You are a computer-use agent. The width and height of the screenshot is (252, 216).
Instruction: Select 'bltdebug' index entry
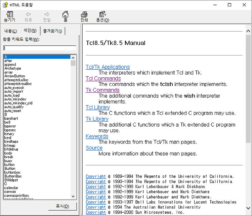click(11, 149)
